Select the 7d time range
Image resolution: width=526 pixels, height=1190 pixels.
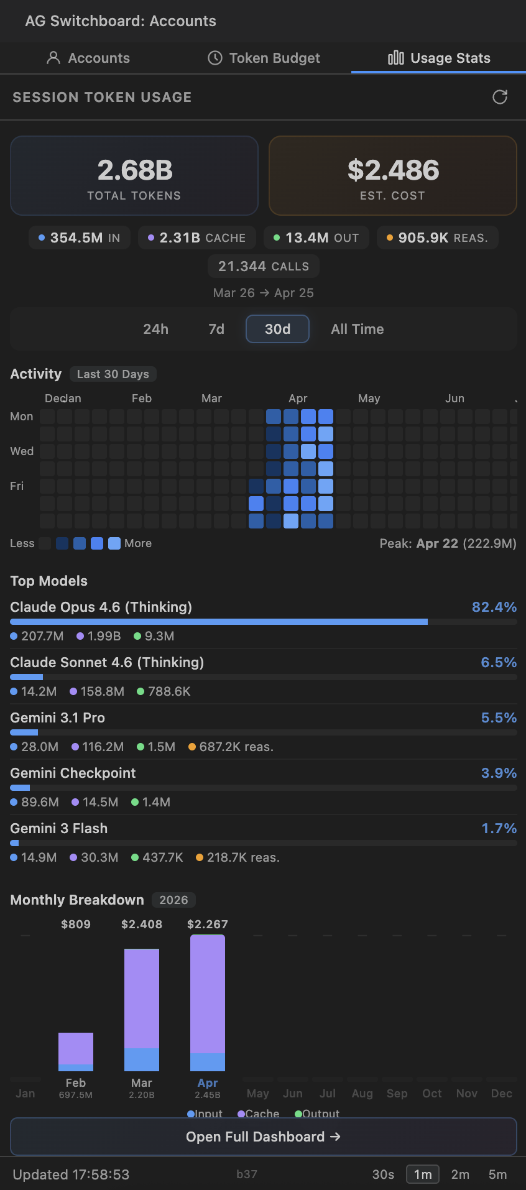point(216,329)
